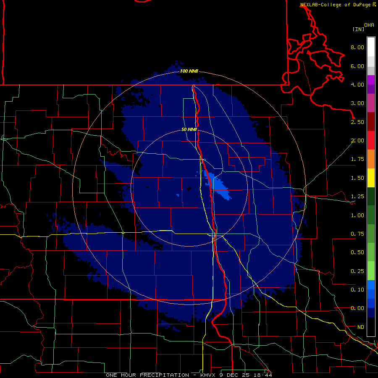Image resolution: width=378 pixels, height=378 pixels.
Task: Pick the light blue swatch above 0.10
Action: pos(371,285)
